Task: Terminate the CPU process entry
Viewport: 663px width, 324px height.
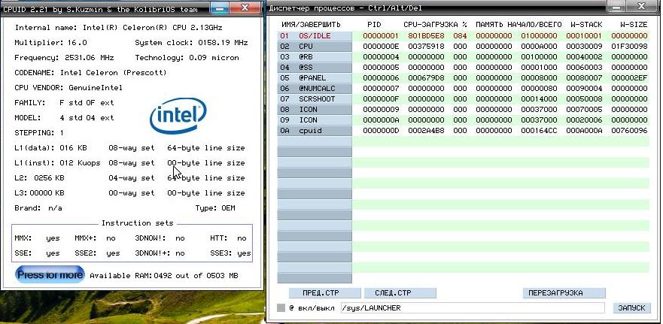Action: 315,46
